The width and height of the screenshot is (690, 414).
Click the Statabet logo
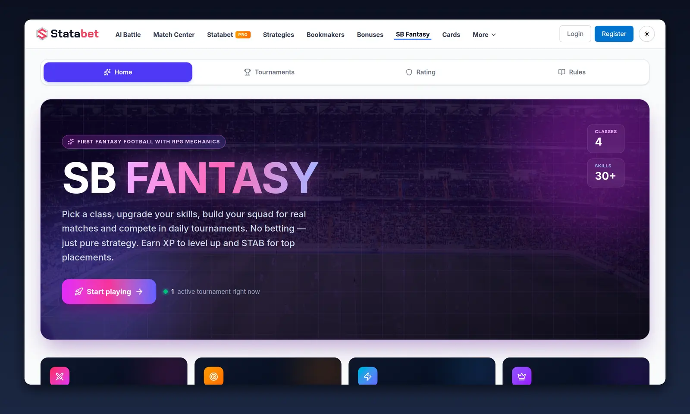coord(68,34)
